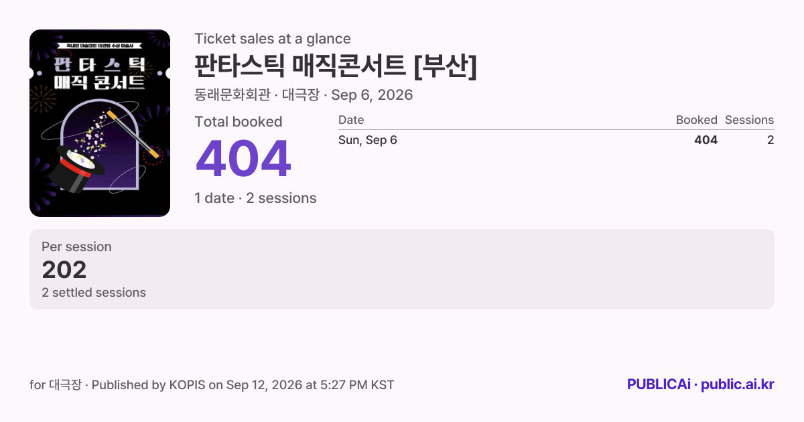This screenshot has width=804, height=422.
Task: Click the Sun, Sep 6 table row
Action: 556,140
